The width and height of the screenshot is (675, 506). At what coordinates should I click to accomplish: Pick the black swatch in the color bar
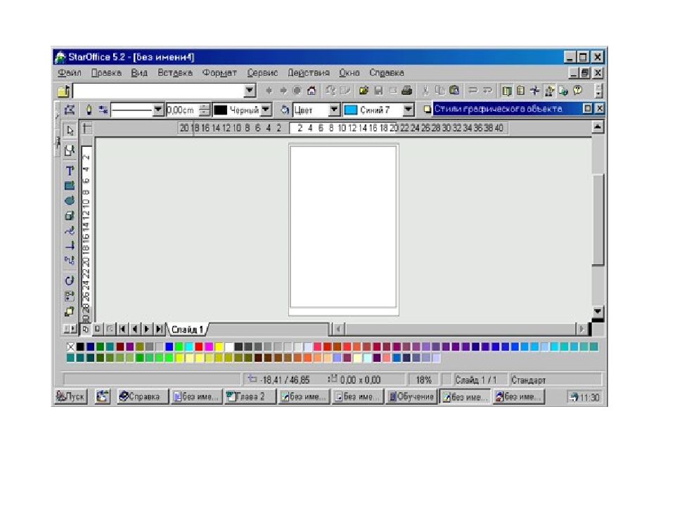coord(80,346)
